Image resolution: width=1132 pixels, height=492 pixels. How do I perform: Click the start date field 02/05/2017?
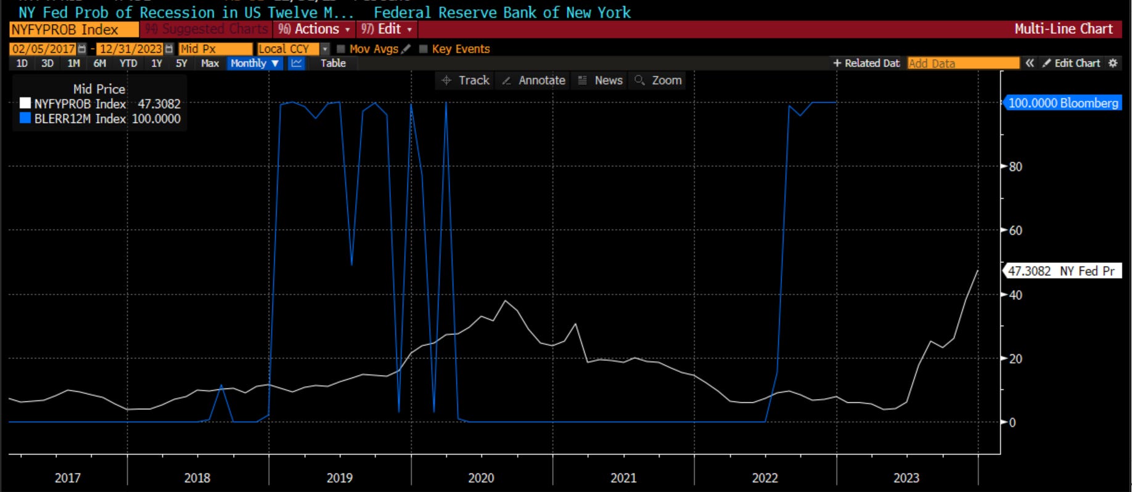pyautogui.click(x=44, y=49)
